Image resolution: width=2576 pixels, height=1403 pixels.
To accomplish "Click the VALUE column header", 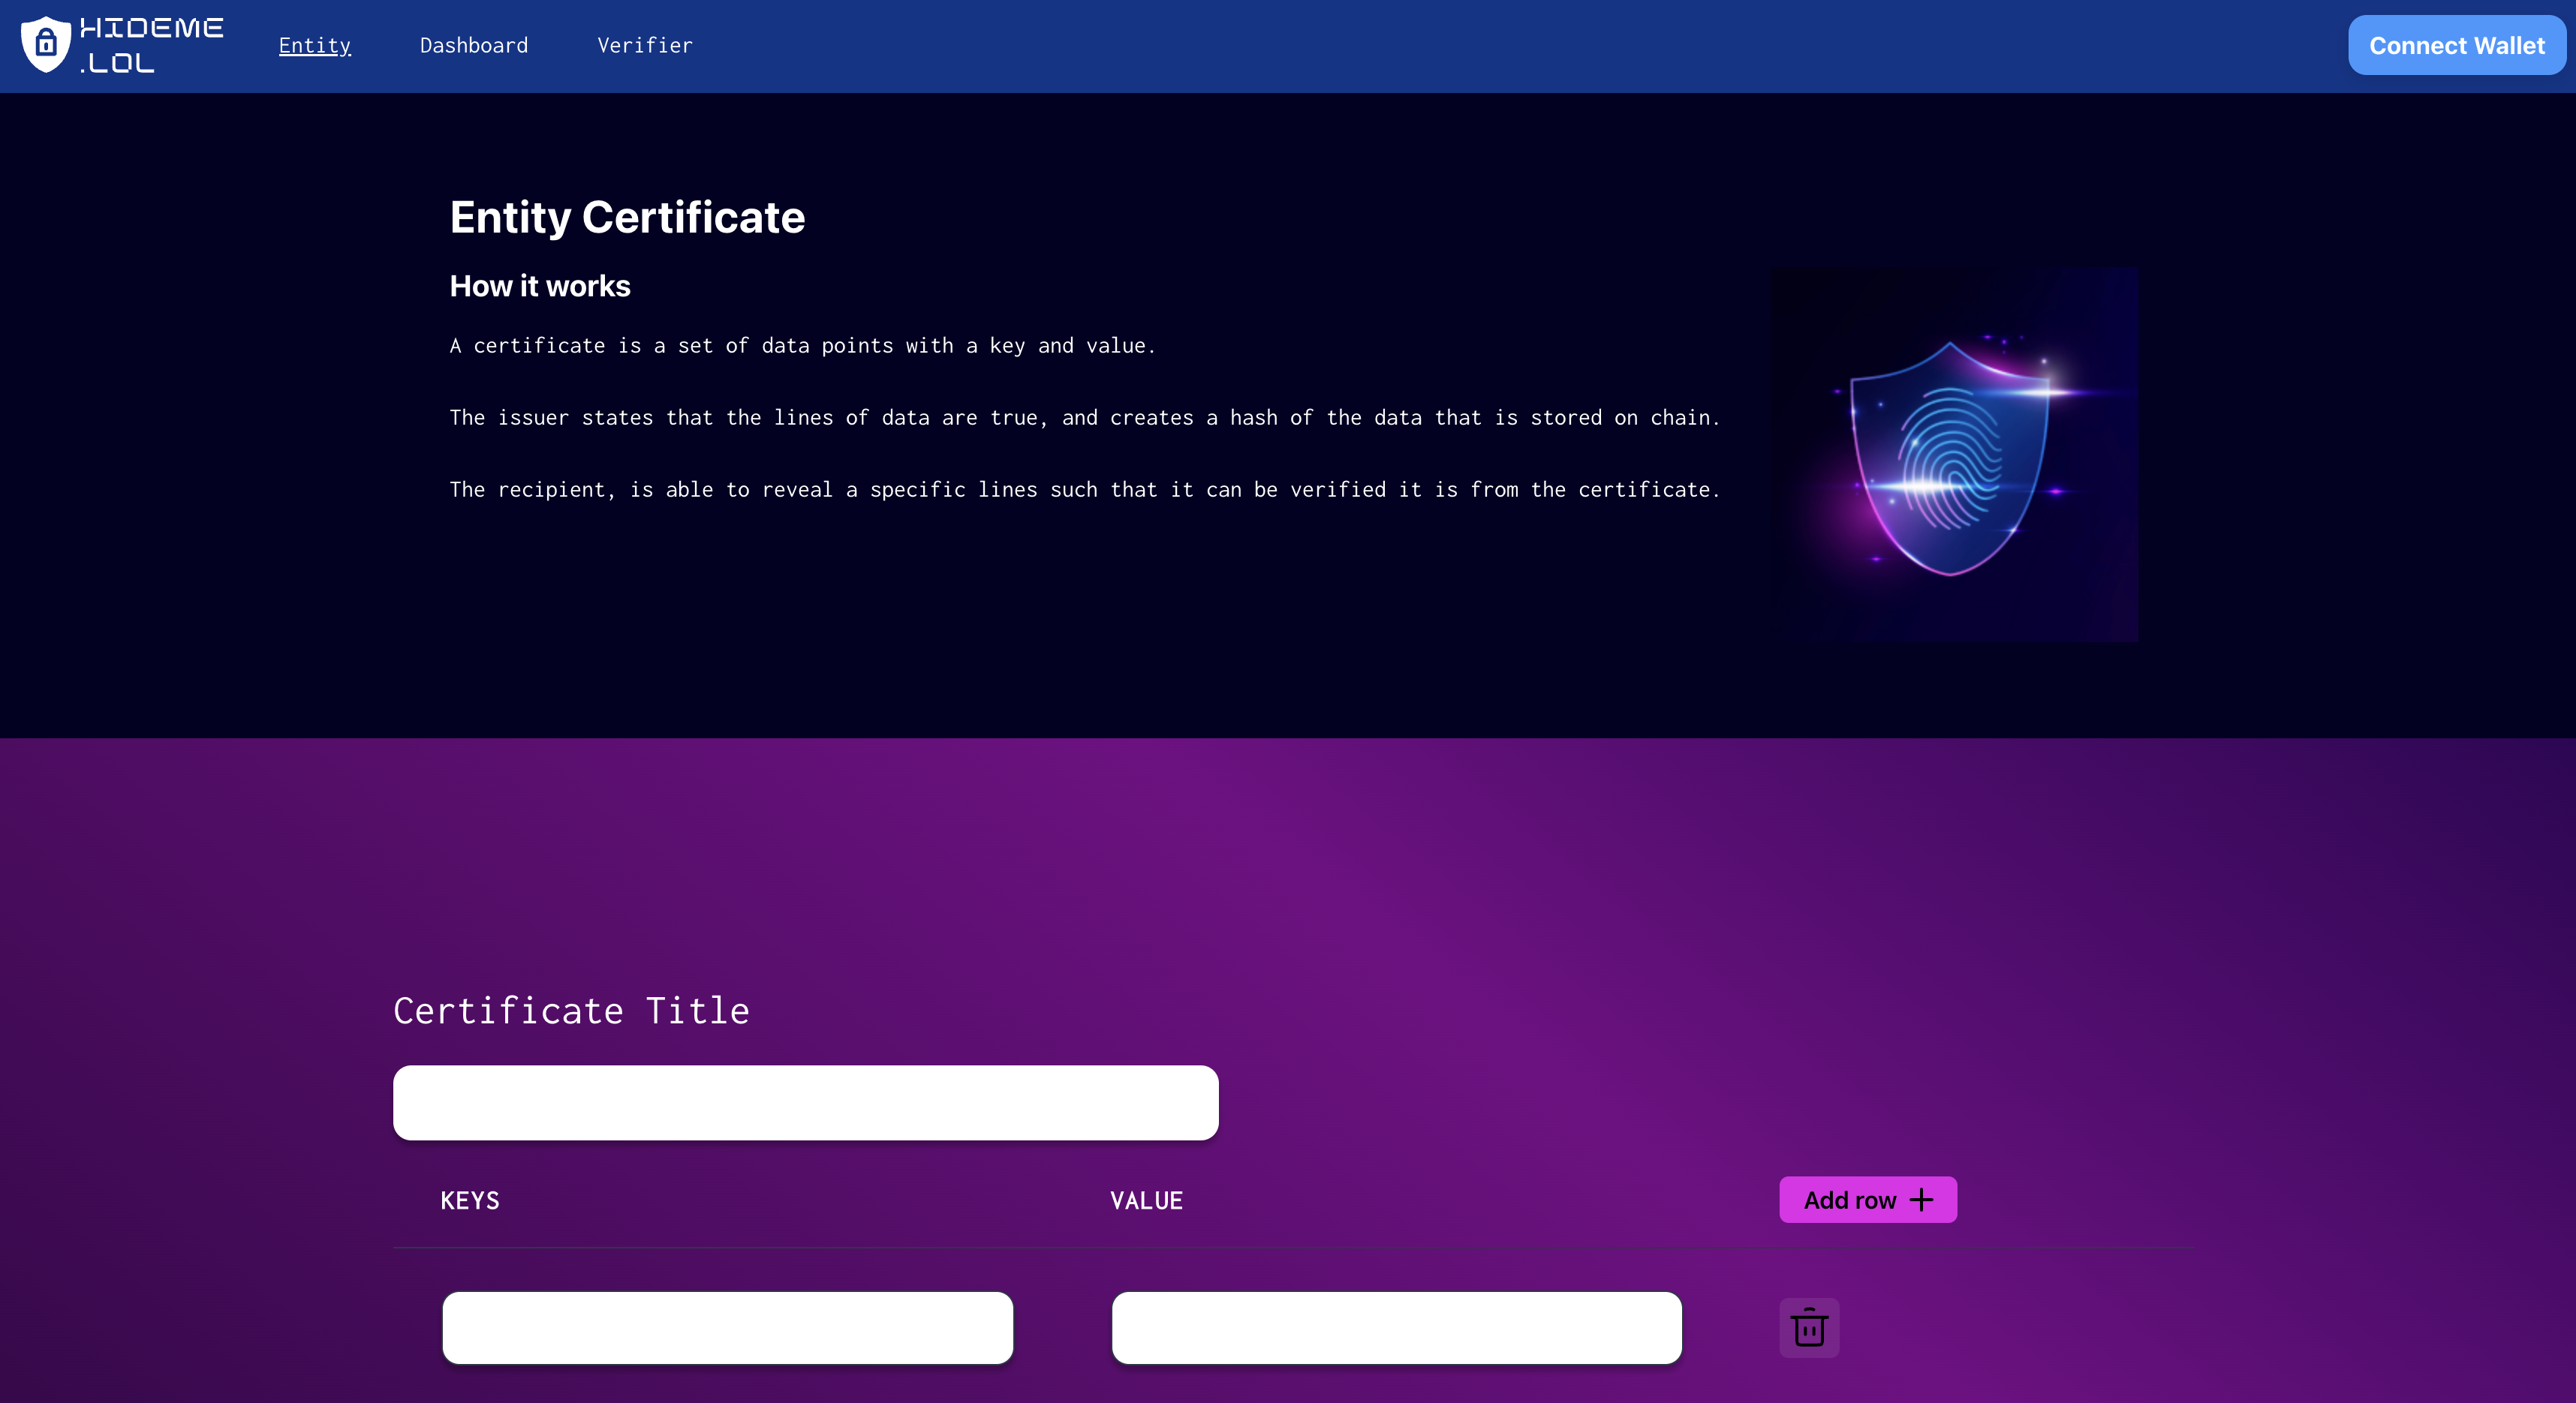I will 1146,1201.
